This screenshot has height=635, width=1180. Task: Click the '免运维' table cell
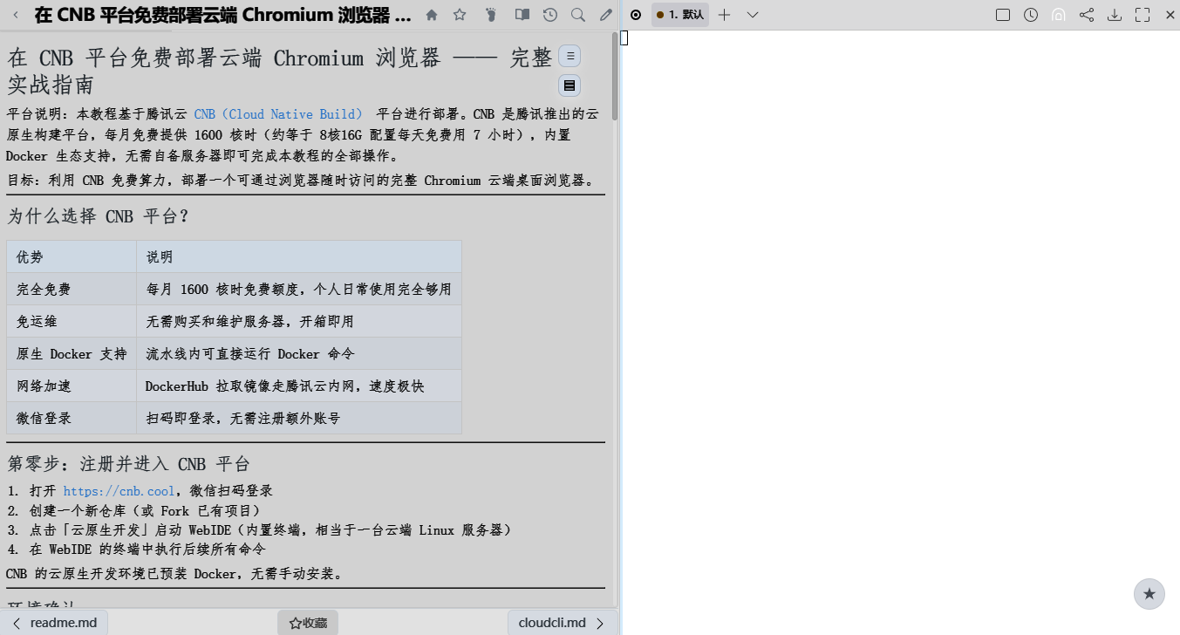72,321
